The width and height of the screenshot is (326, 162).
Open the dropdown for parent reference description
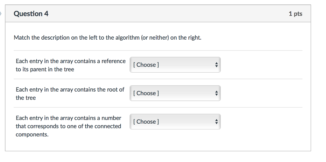175,65
